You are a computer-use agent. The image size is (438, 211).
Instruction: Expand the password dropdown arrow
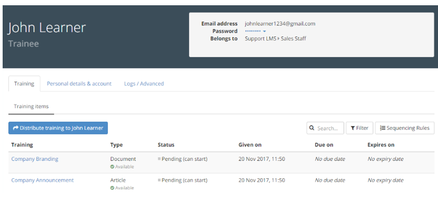coord(264,32)
